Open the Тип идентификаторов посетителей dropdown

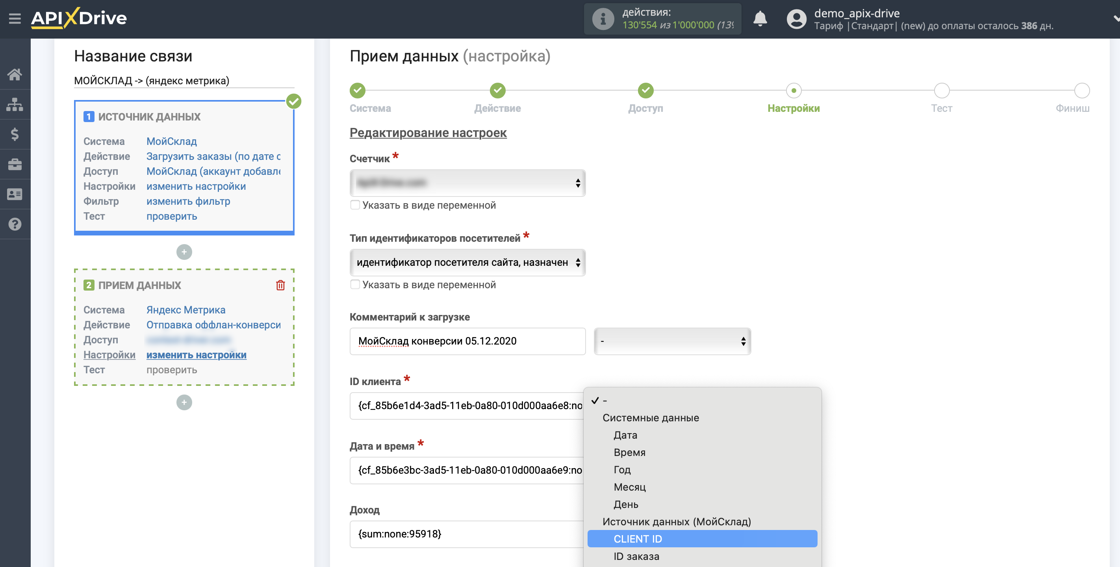[467, 263]
